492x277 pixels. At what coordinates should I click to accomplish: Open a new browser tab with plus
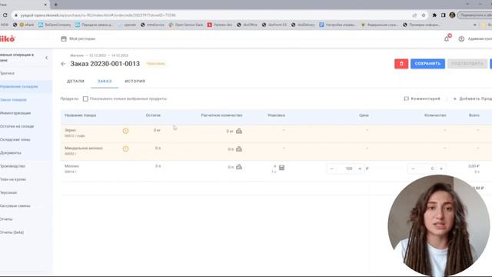(55, 5)
